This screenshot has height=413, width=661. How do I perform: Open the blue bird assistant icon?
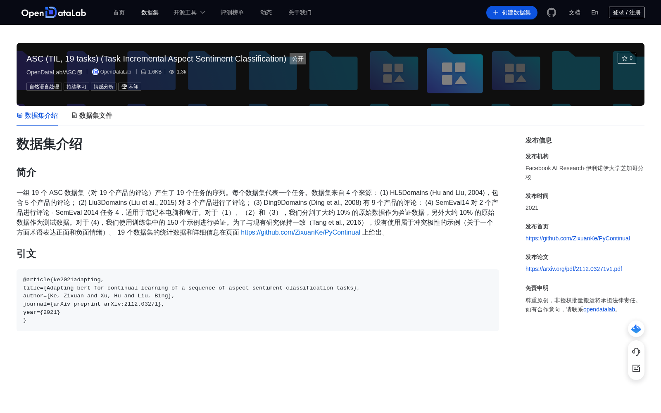[x=636, y=329]
